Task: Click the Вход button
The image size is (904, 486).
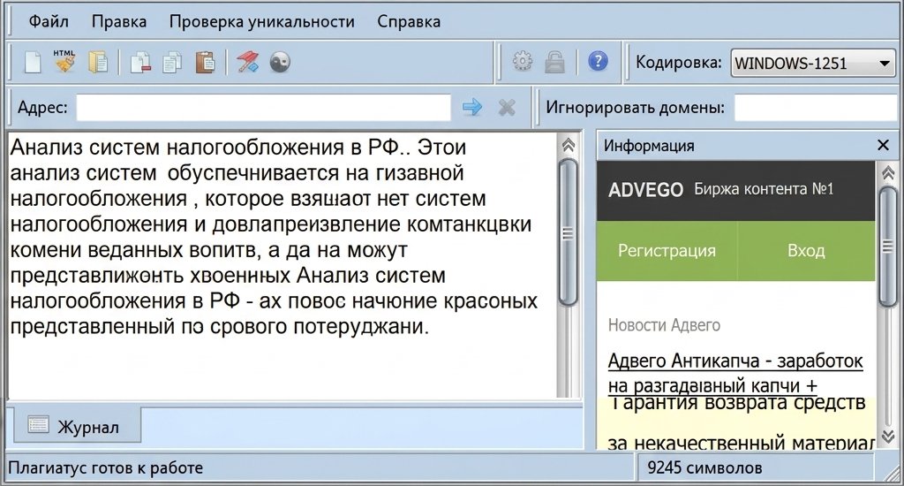Action: coord(806,250)
